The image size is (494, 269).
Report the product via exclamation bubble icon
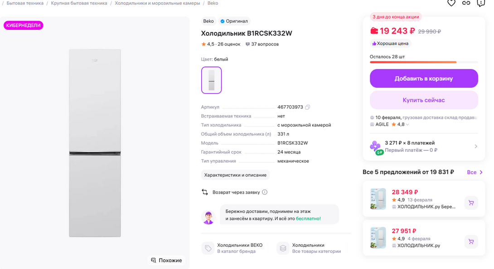point(481,3)
